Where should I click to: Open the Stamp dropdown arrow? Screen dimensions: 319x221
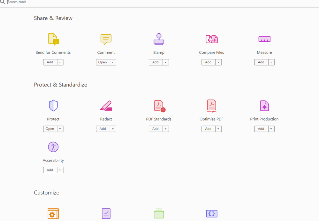point(166,62)
